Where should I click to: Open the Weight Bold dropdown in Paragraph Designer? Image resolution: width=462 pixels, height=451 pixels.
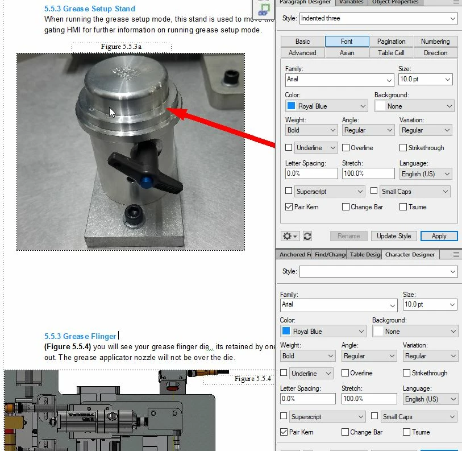pyautogui.click(x=311, y=130)
